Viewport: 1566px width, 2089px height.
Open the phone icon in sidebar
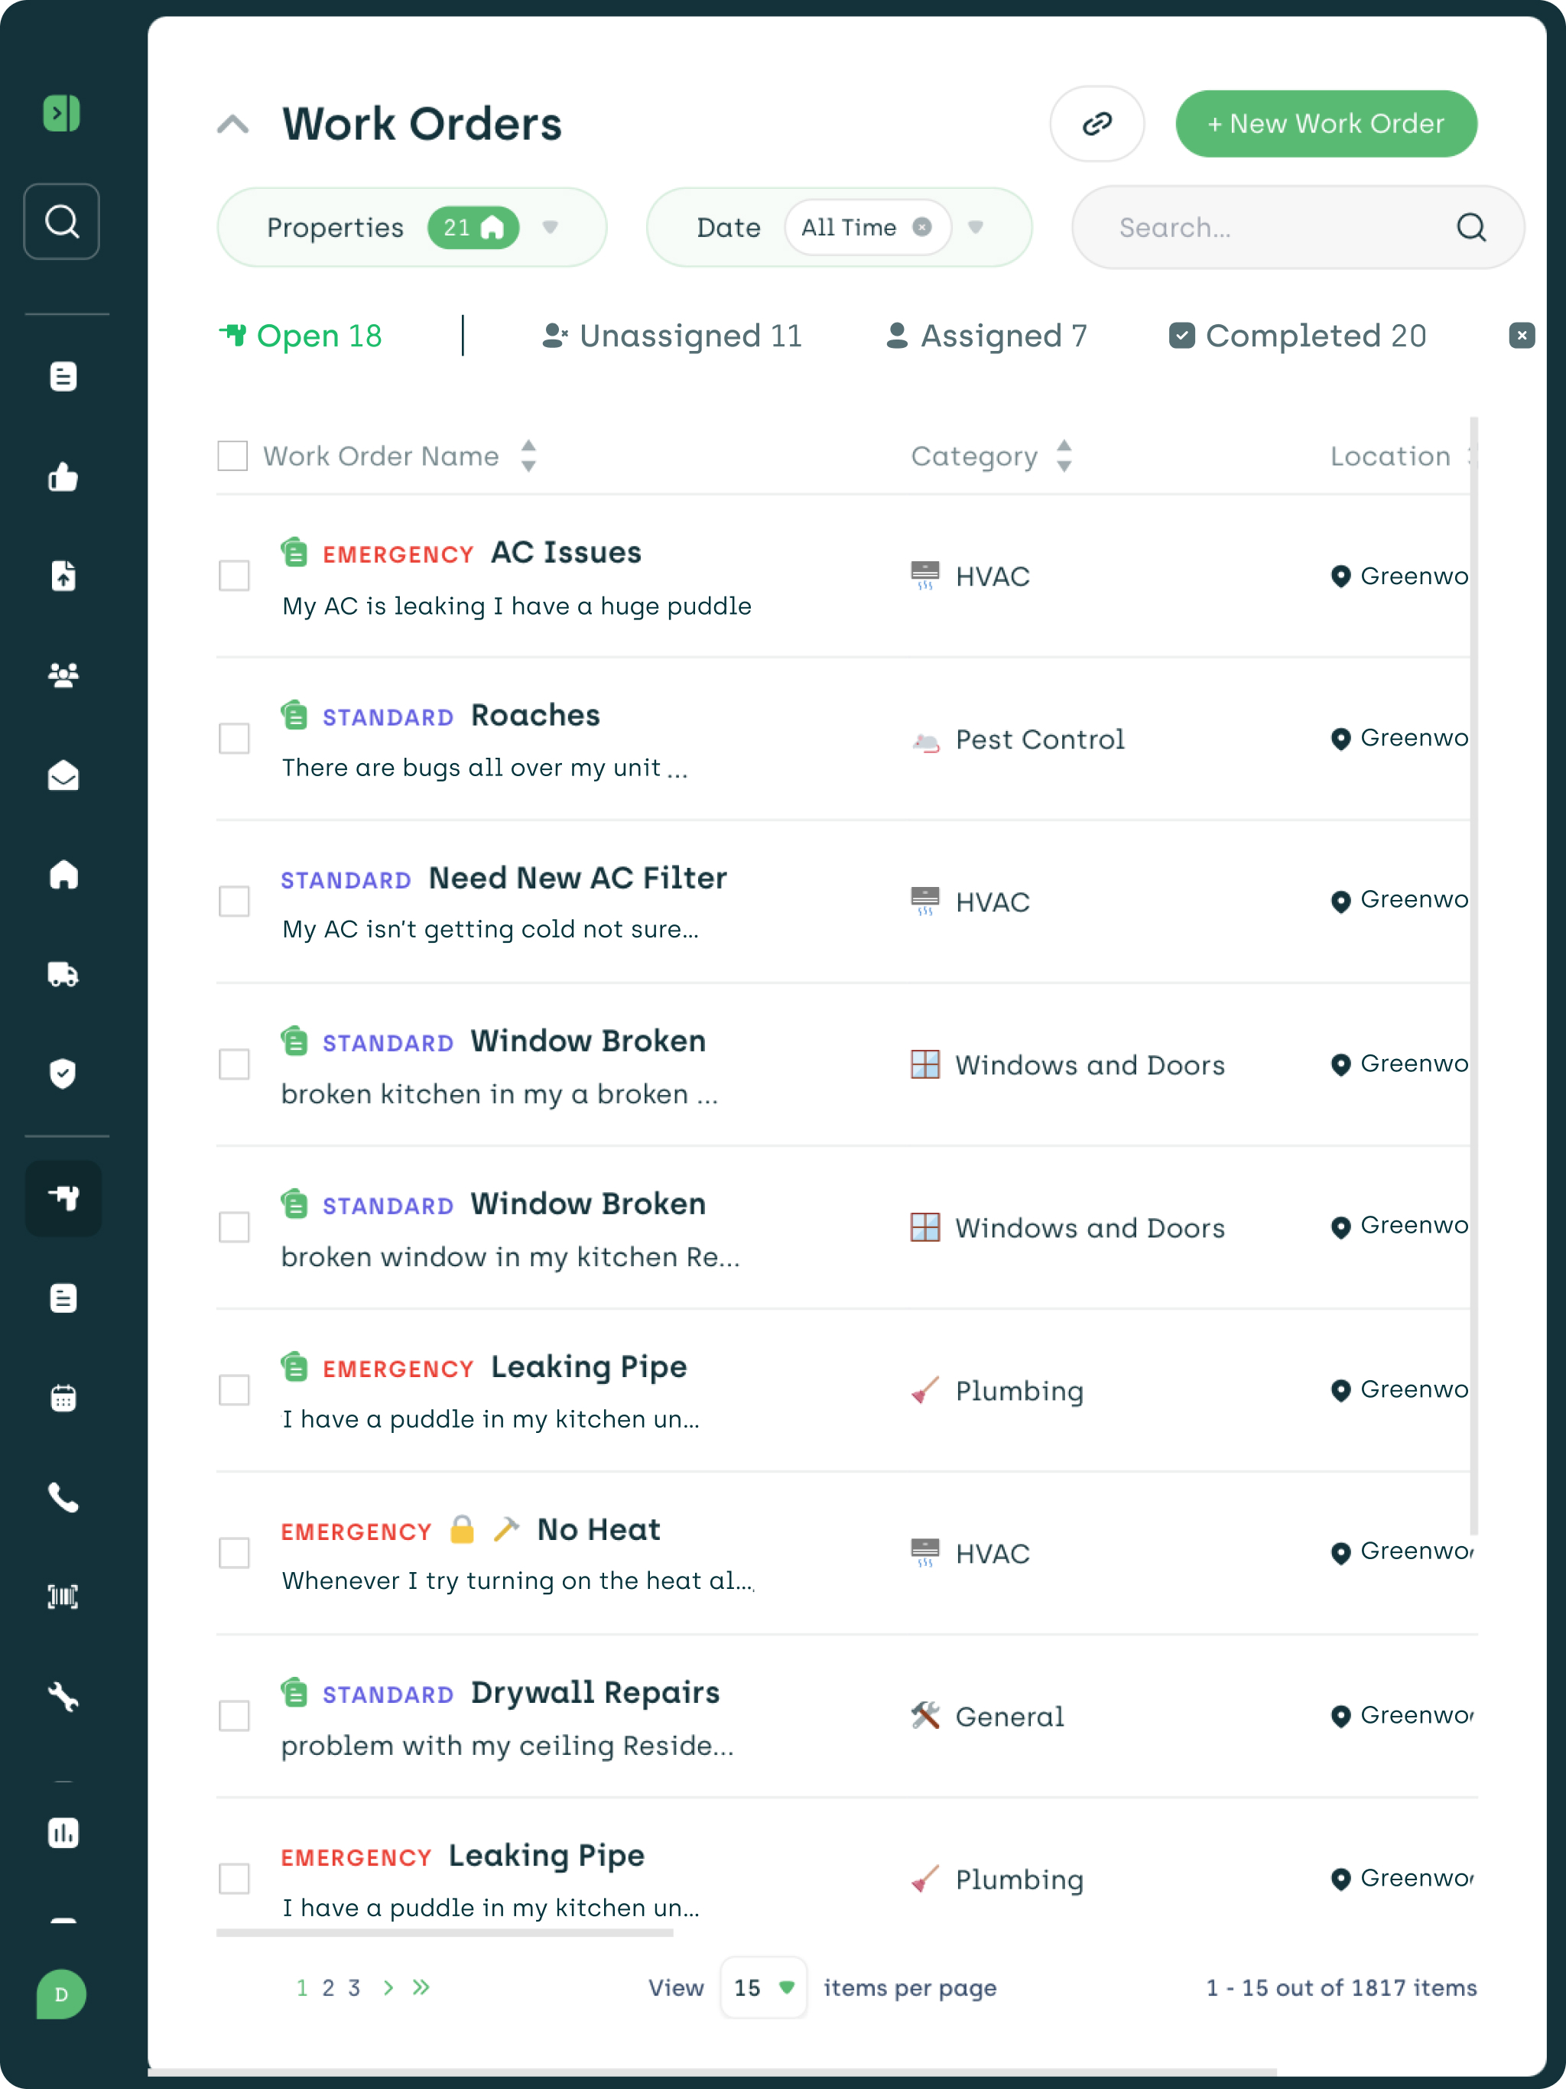[x=63, y=1498]
